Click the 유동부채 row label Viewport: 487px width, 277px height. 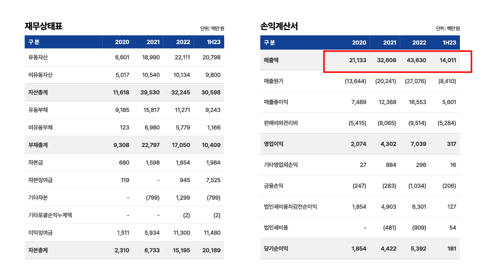click(38, 110)
